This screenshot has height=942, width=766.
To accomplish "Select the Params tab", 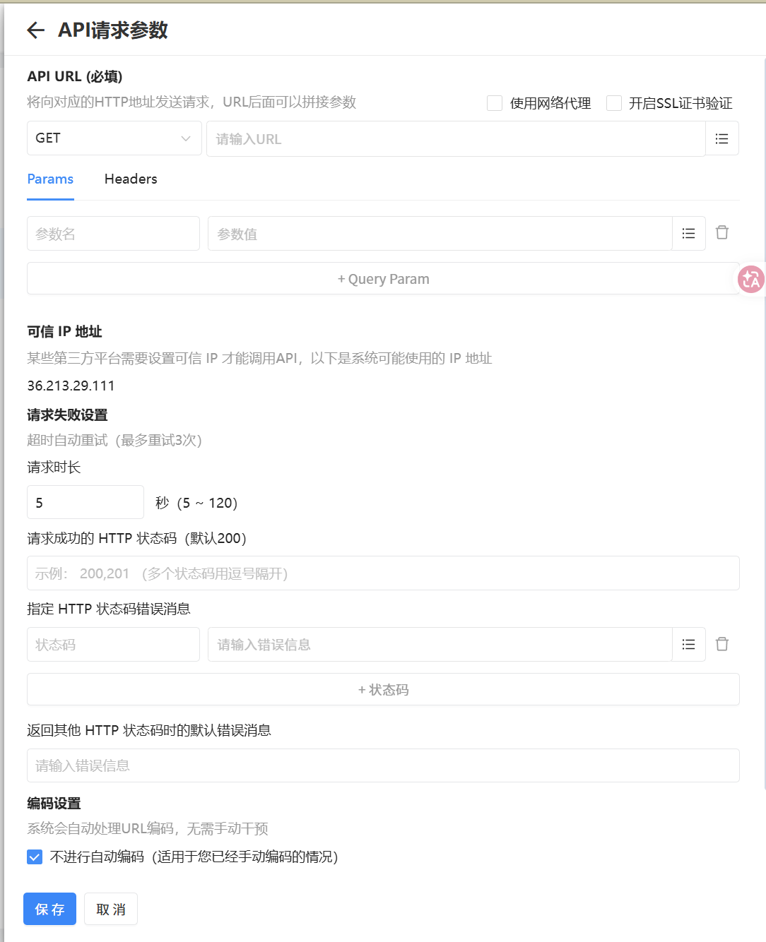I will click(49, 179).
